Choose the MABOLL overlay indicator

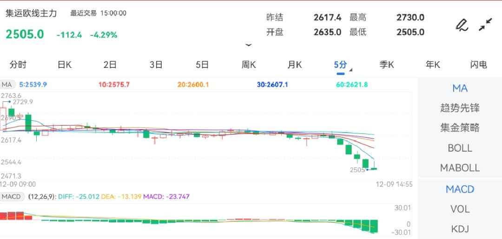coord(460,168)
